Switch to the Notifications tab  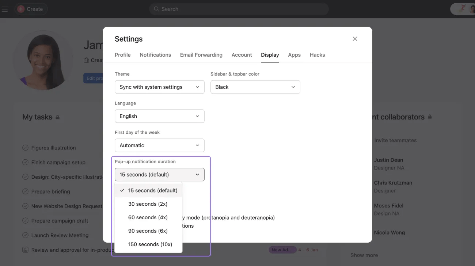(155, 55)
